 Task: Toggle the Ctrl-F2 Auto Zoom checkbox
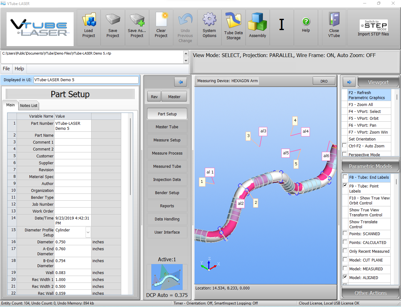tap(345, 146)
